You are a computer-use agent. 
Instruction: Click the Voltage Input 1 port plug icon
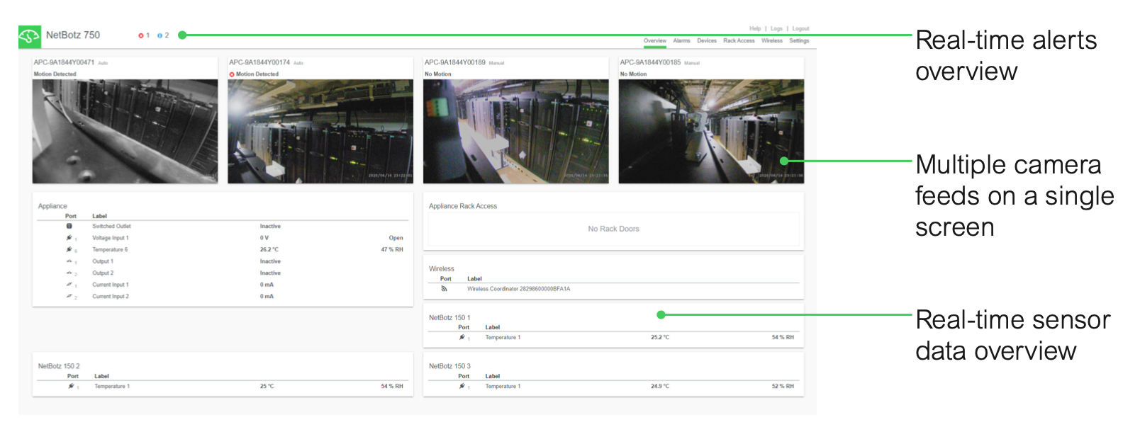pos(69,238)
